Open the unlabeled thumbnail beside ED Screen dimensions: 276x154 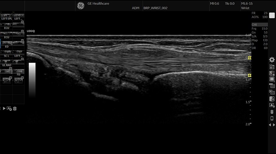19,44
